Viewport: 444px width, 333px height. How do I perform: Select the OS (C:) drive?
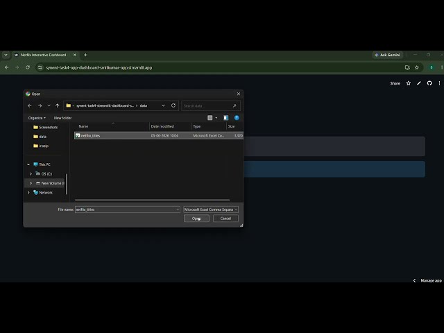point(44,174)
